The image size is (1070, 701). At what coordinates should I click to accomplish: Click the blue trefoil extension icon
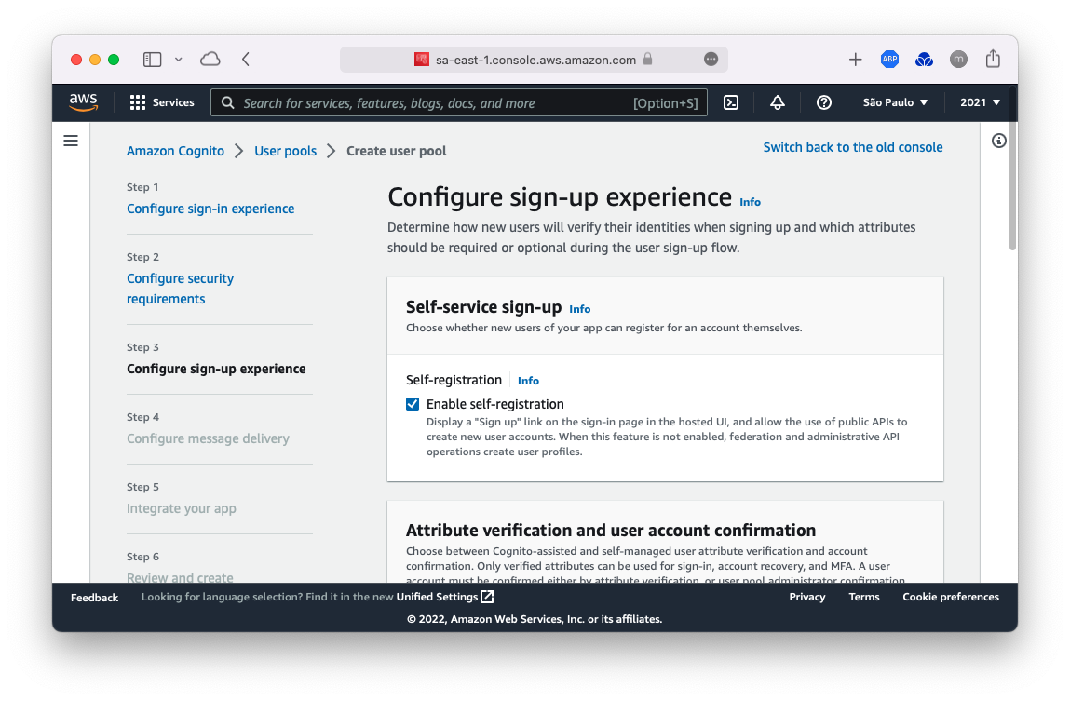coord(924,60)
